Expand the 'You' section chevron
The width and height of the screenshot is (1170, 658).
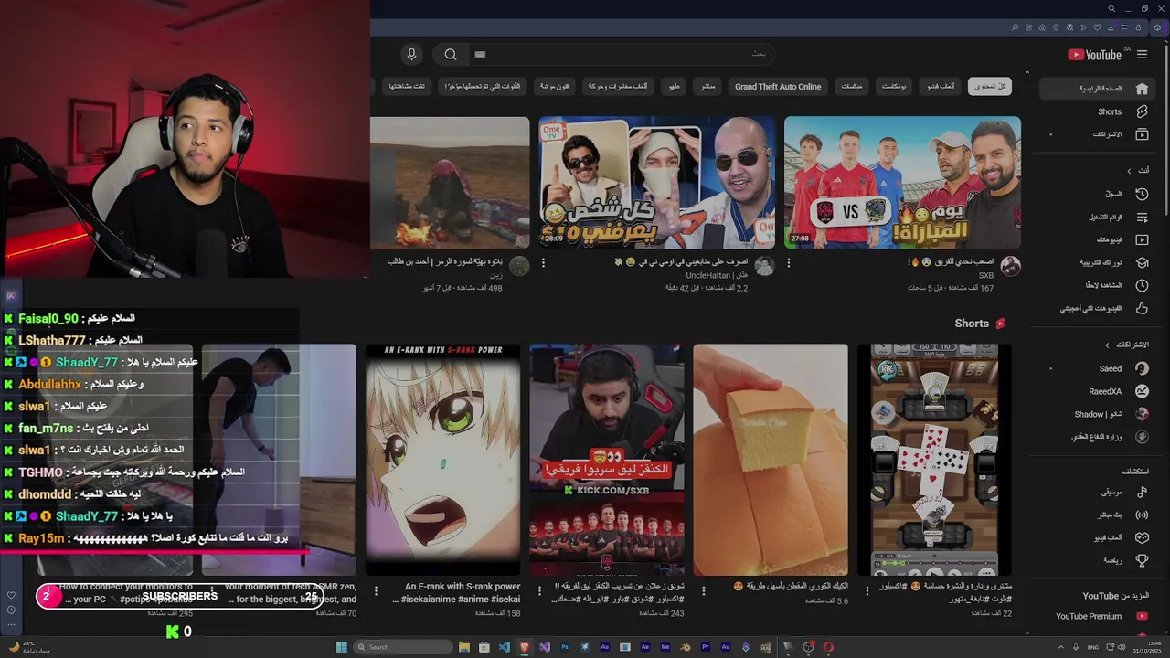coord(1129,171)
